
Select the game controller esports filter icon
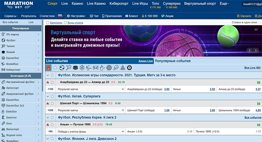(x=96, y=68)
